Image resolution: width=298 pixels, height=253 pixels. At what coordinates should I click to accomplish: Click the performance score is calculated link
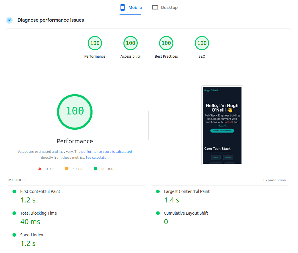click(x=106, y=151)
